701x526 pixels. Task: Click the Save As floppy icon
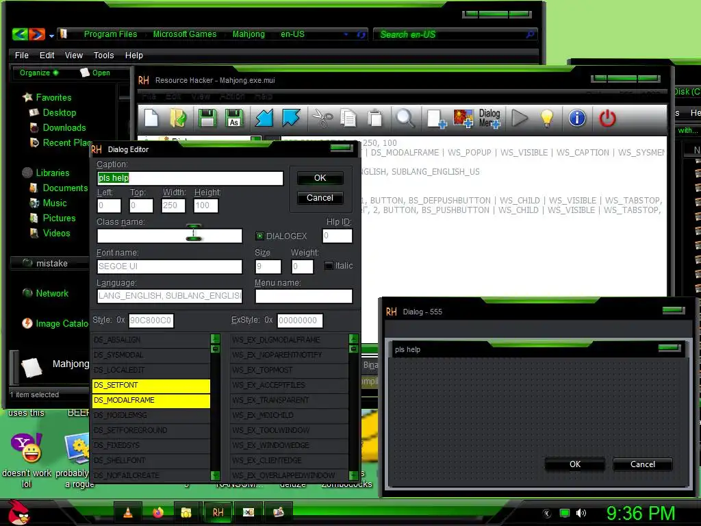(234, 118)
